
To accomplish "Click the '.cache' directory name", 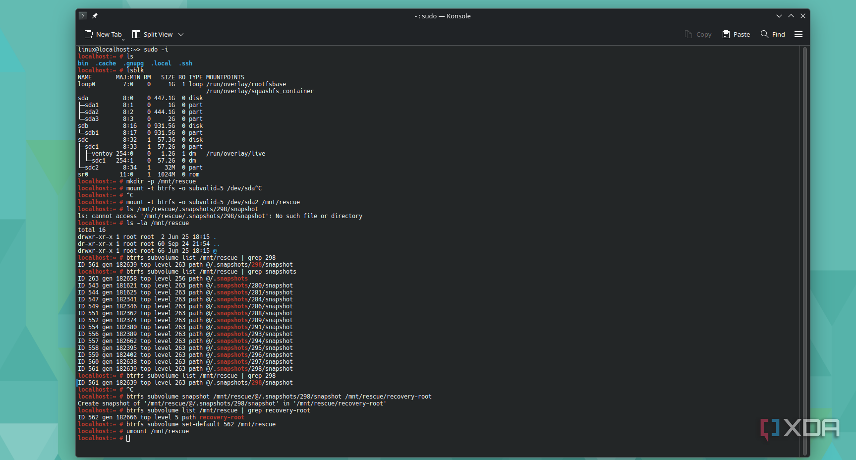I will pos(106,63).
